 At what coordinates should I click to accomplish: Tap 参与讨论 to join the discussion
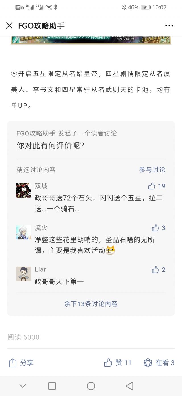click(152, 170)
